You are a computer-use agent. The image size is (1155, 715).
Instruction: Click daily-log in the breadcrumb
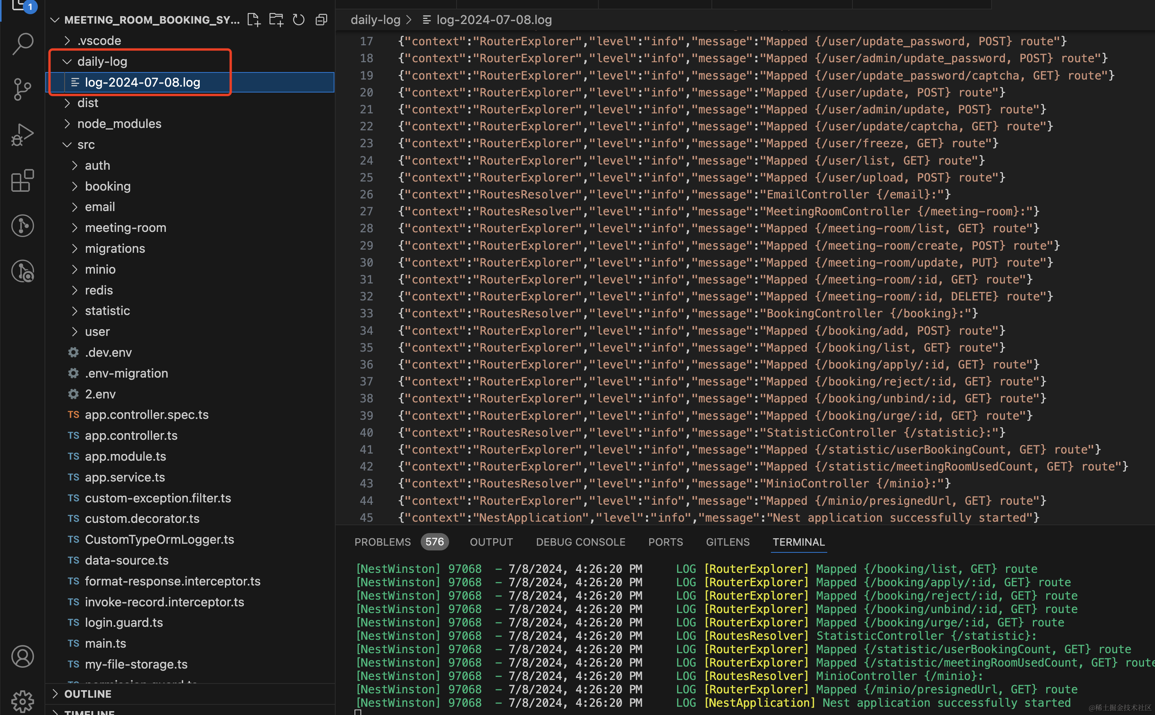(375, 20)
